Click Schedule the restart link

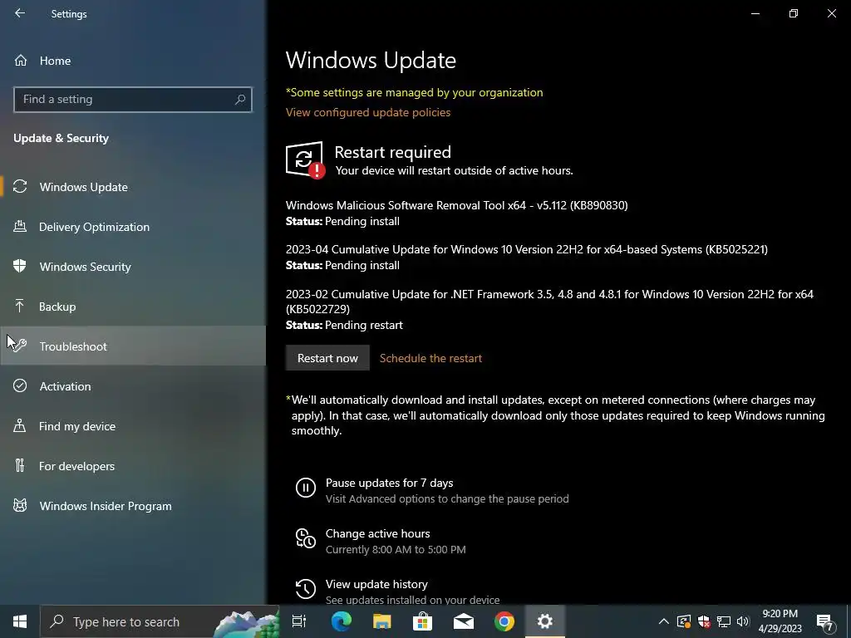coord(430,358)
